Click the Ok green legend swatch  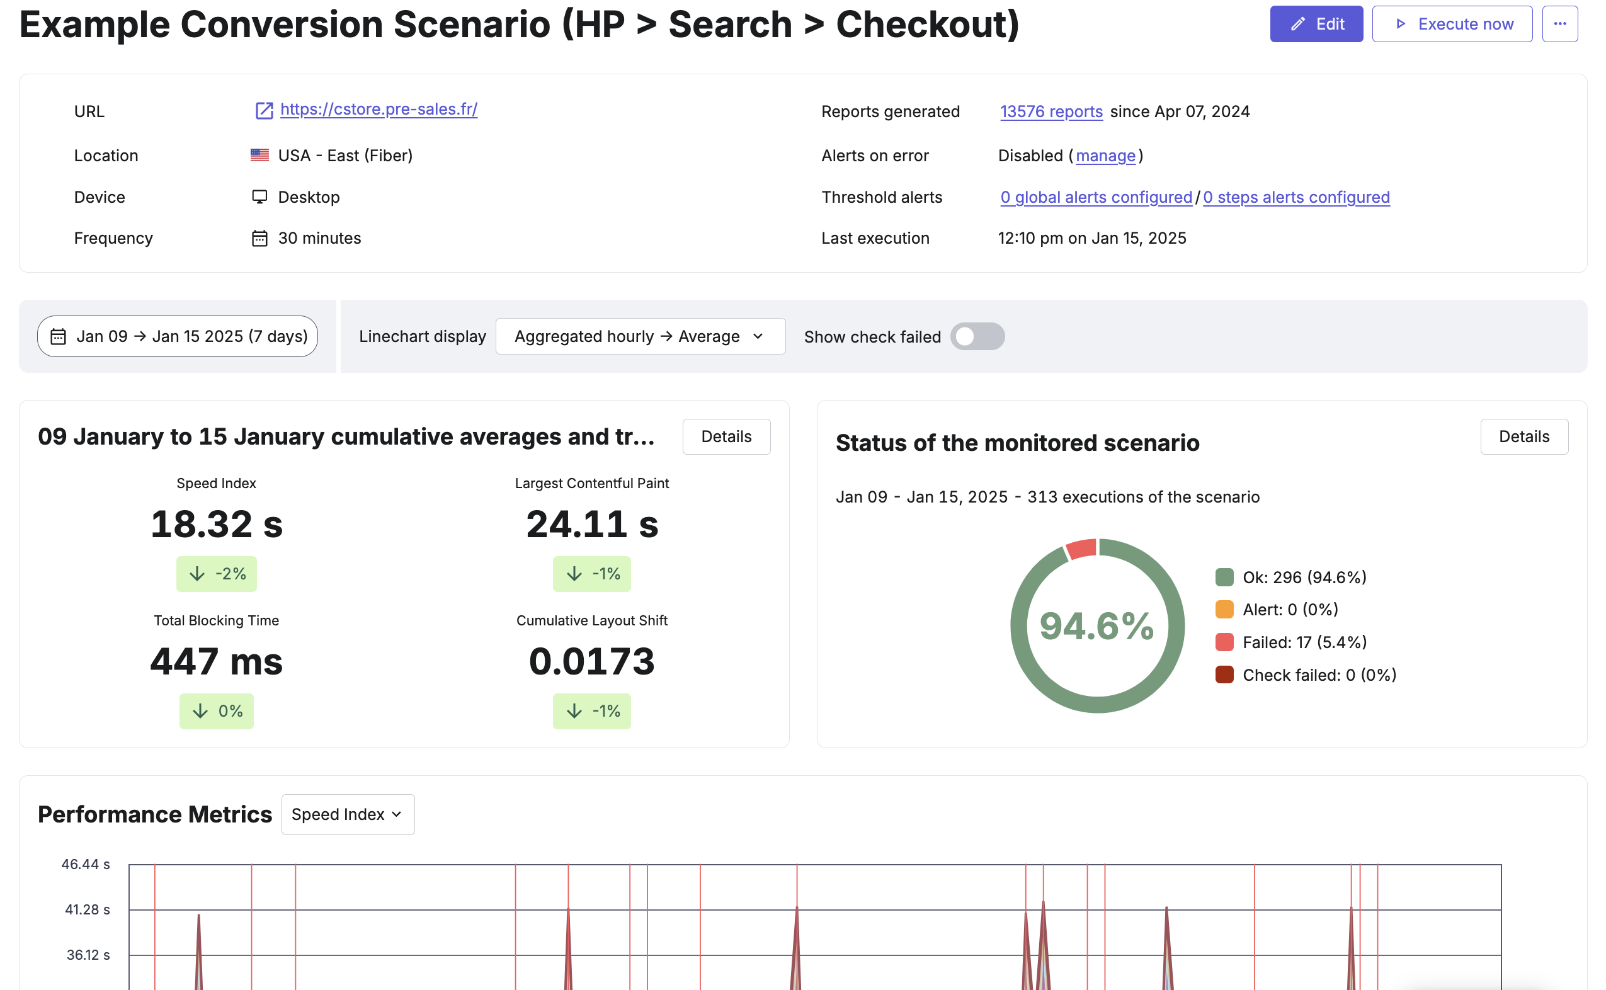coord(1224,577)
